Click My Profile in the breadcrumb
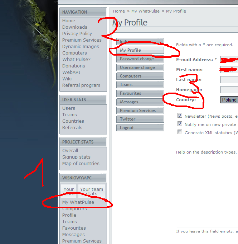 [176, 11]
